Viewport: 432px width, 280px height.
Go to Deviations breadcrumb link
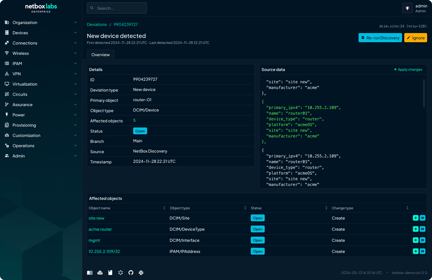coord(97,25)
